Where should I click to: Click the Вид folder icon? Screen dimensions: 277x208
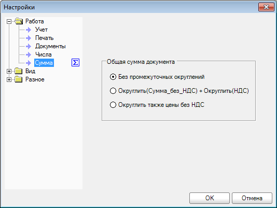point(19,71)
